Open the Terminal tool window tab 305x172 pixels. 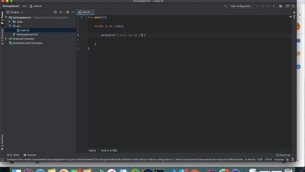[30, 155]
